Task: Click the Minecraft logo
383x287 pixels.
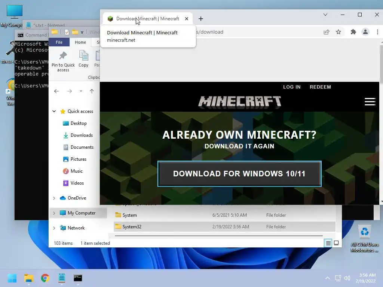Action: pyautogui.click(x=240, y=102)
